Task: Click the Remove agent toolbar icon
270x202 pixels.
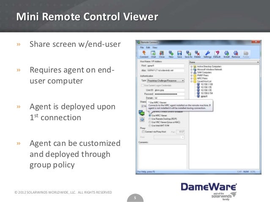Action: coord(236,54)
